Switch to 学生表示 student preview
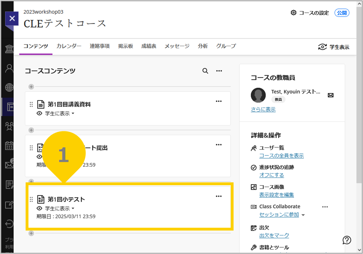Screen dimensions: 363x254 (x=334, y=47)
